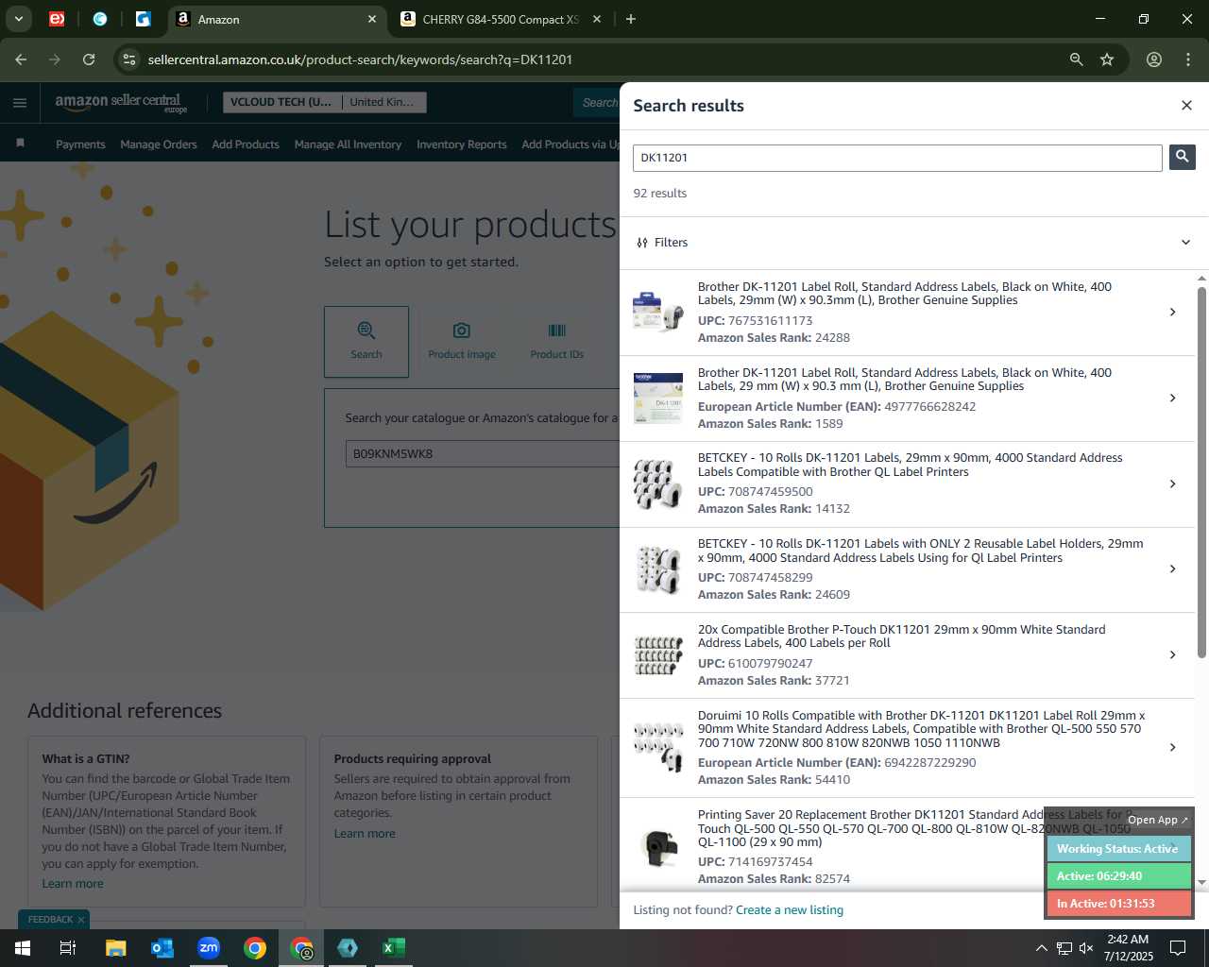1209x967 pixels.
Task: Open Manage All Inventory menu item
Action: pyautogui.click(x=348, y=144)
